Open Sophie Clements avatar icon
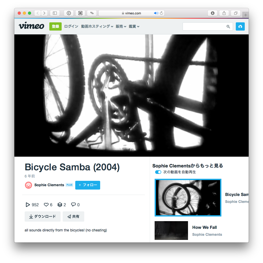This screenshot has width=263, height=263. [29, 185]
